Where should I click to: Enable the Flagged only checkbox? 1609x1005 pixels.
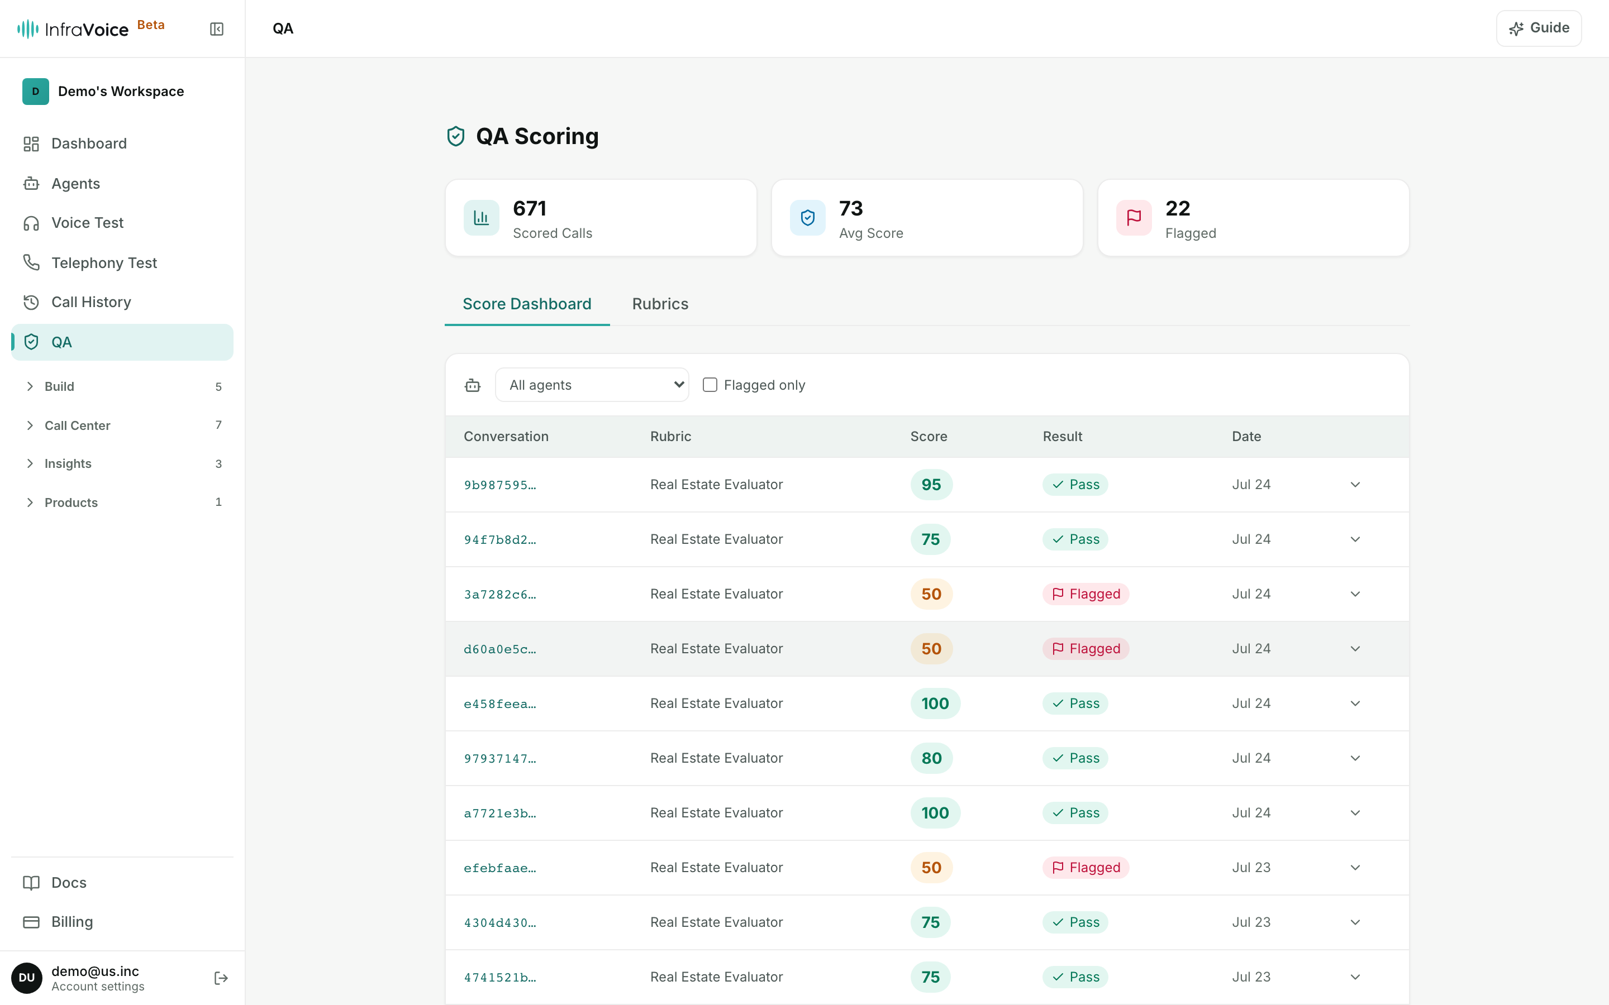click(710, 385)
